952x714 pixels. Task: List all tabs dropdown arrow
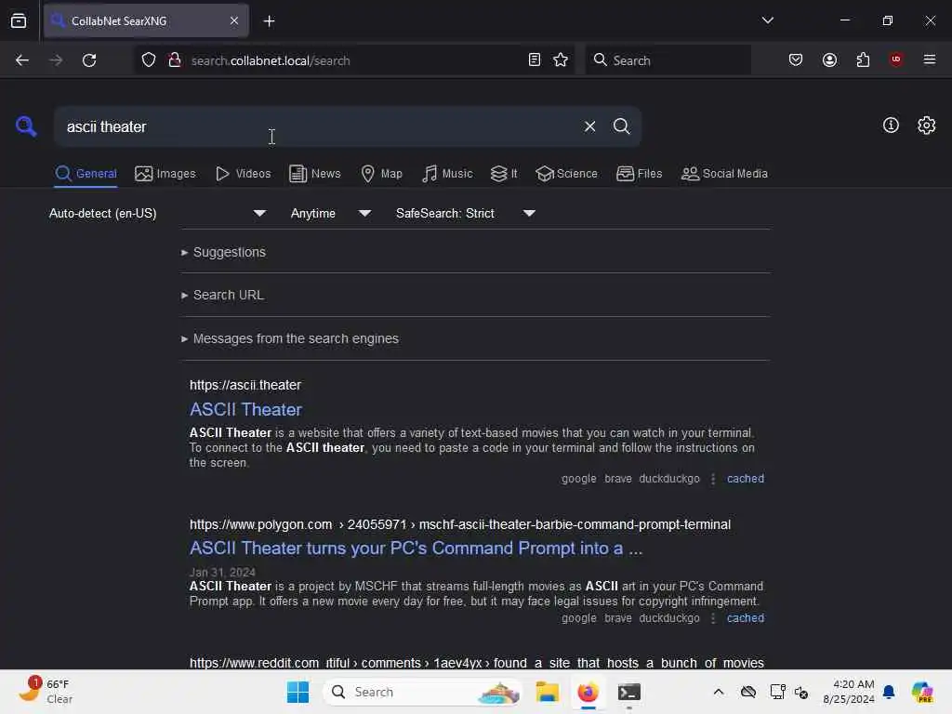[767, 20]
